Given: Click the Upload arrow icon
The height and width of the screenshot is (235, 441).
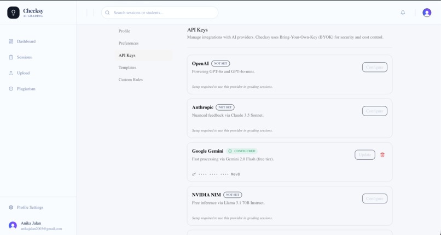Looking at the screenshot, I should coord(11,73).
